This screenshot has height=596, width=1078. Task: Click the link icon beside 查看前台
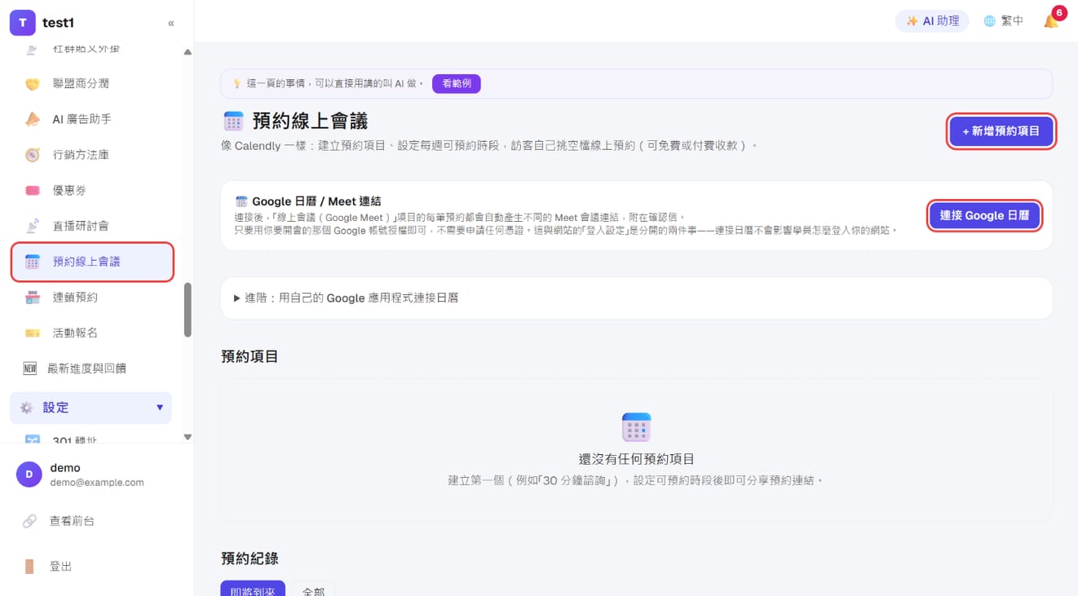click(29, 521)
